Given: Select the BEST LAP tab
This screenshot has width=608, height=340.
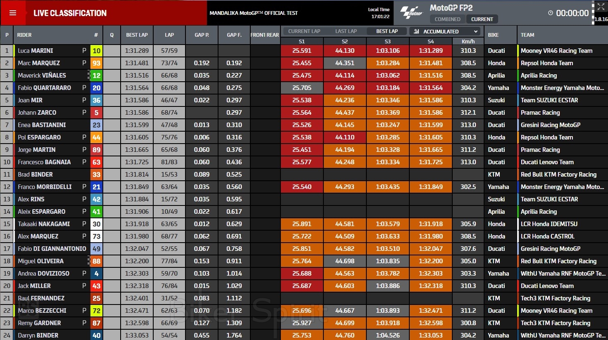Looking at the screenshot, I should pyautogui.click(x=387, y=31).
